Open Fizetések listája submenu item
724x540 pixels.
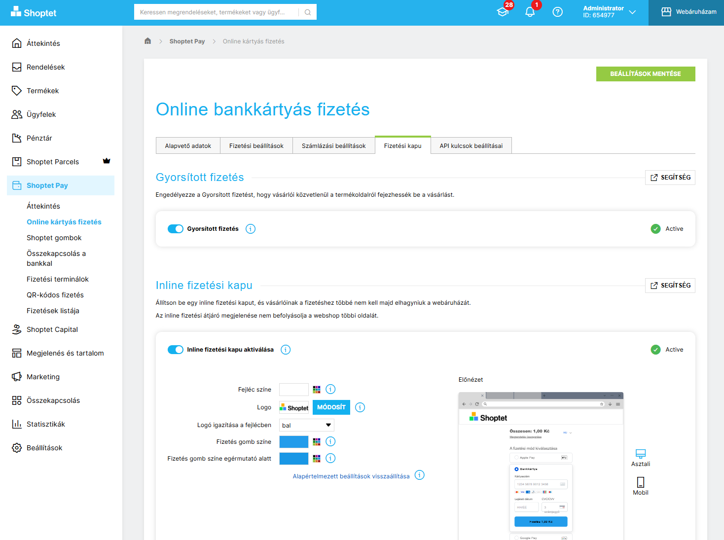pos(53,311)
